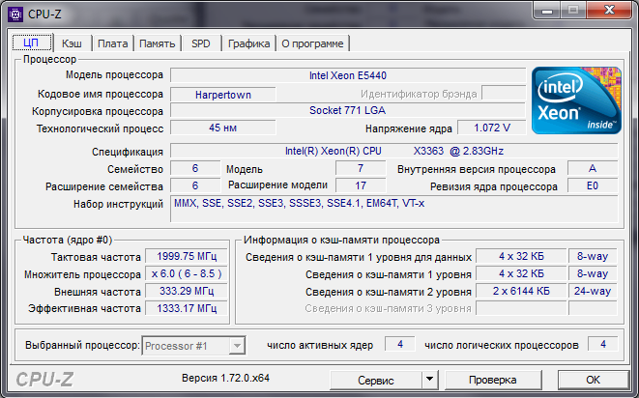Click the logical processors count value
Image resolution: width=639 pixels, height=398 pixels.
click(x=602, y=345)
